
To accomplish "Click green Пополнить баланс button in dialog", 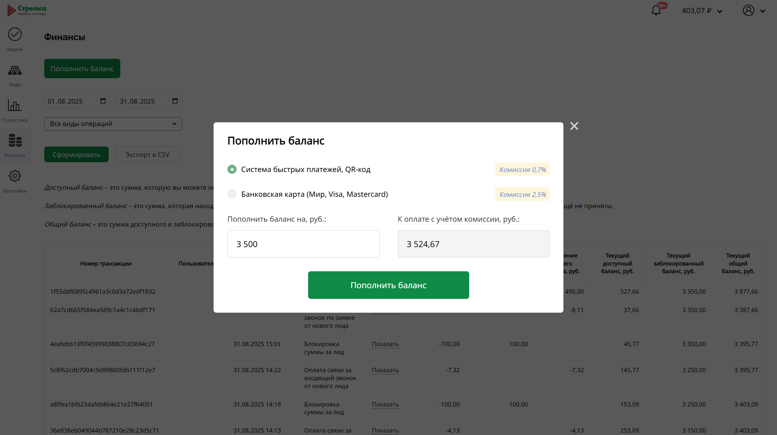I will point(388,285).
